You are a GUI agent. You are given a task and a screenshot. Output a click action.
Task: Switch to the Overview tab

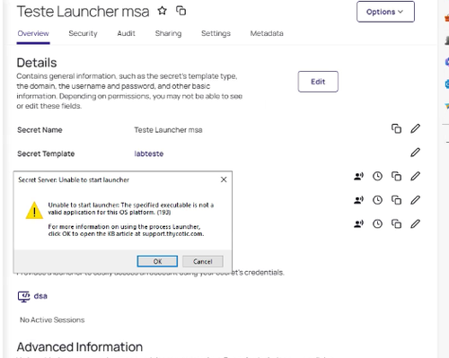pos(33,33)
